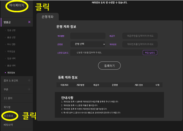
Task: Click the 계좌별명 input field
Action: (x=88, y=36)
